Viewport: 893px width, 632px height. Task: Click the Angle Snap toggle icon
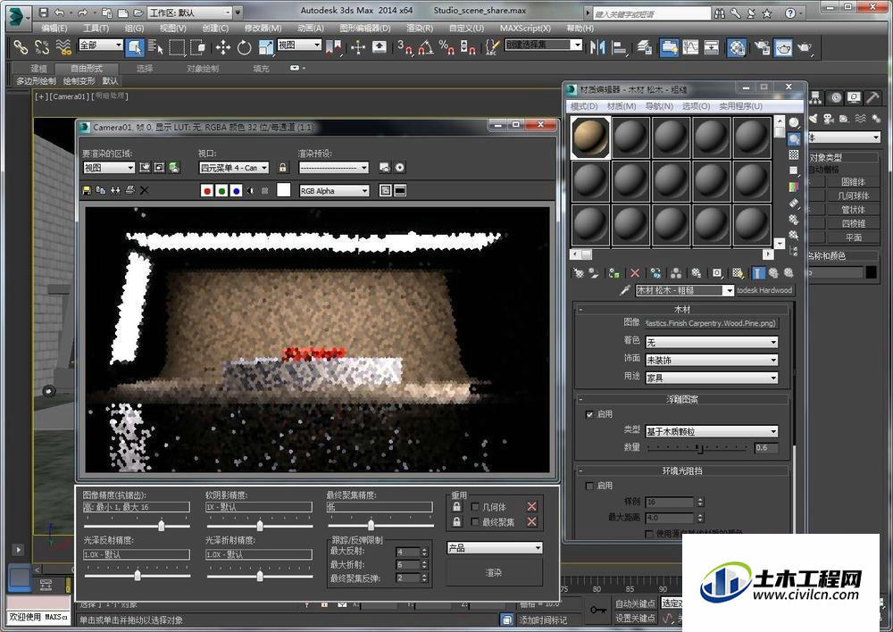(425, 47)
